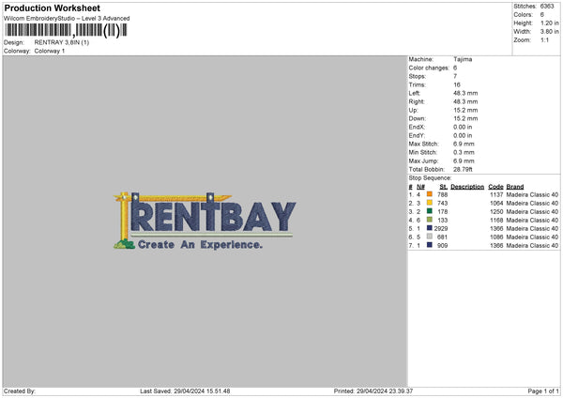Click the Zoom value 1:1
The width and height of the screenshot is (563, 398).
544,39
